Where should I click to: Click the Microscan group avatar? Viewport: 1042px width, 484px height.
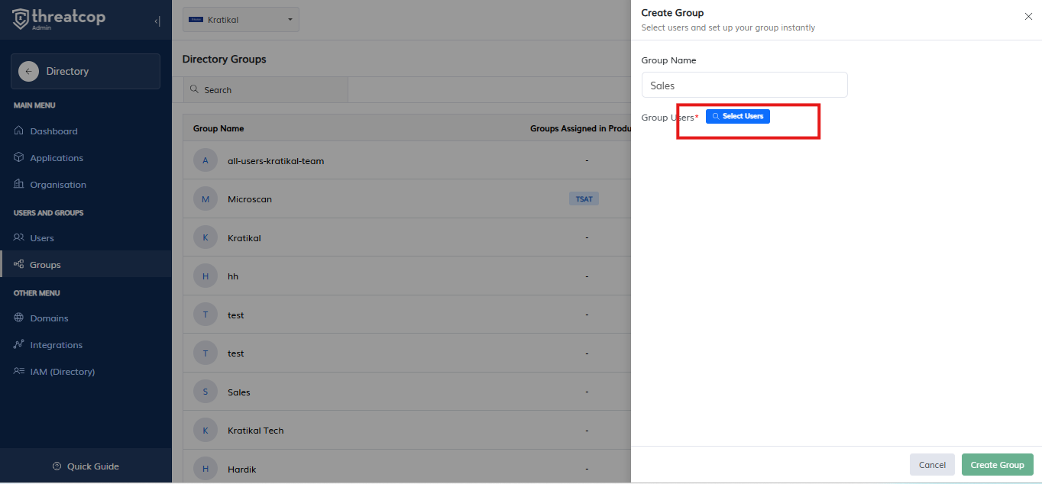pyautogui.click(x=205, y=199)
